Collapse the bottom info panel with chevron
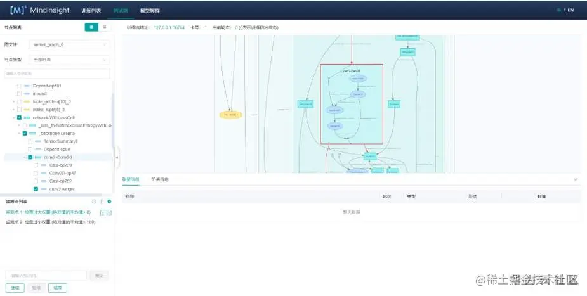Viewport: 587px width, 296px height. tap(576, 180)
